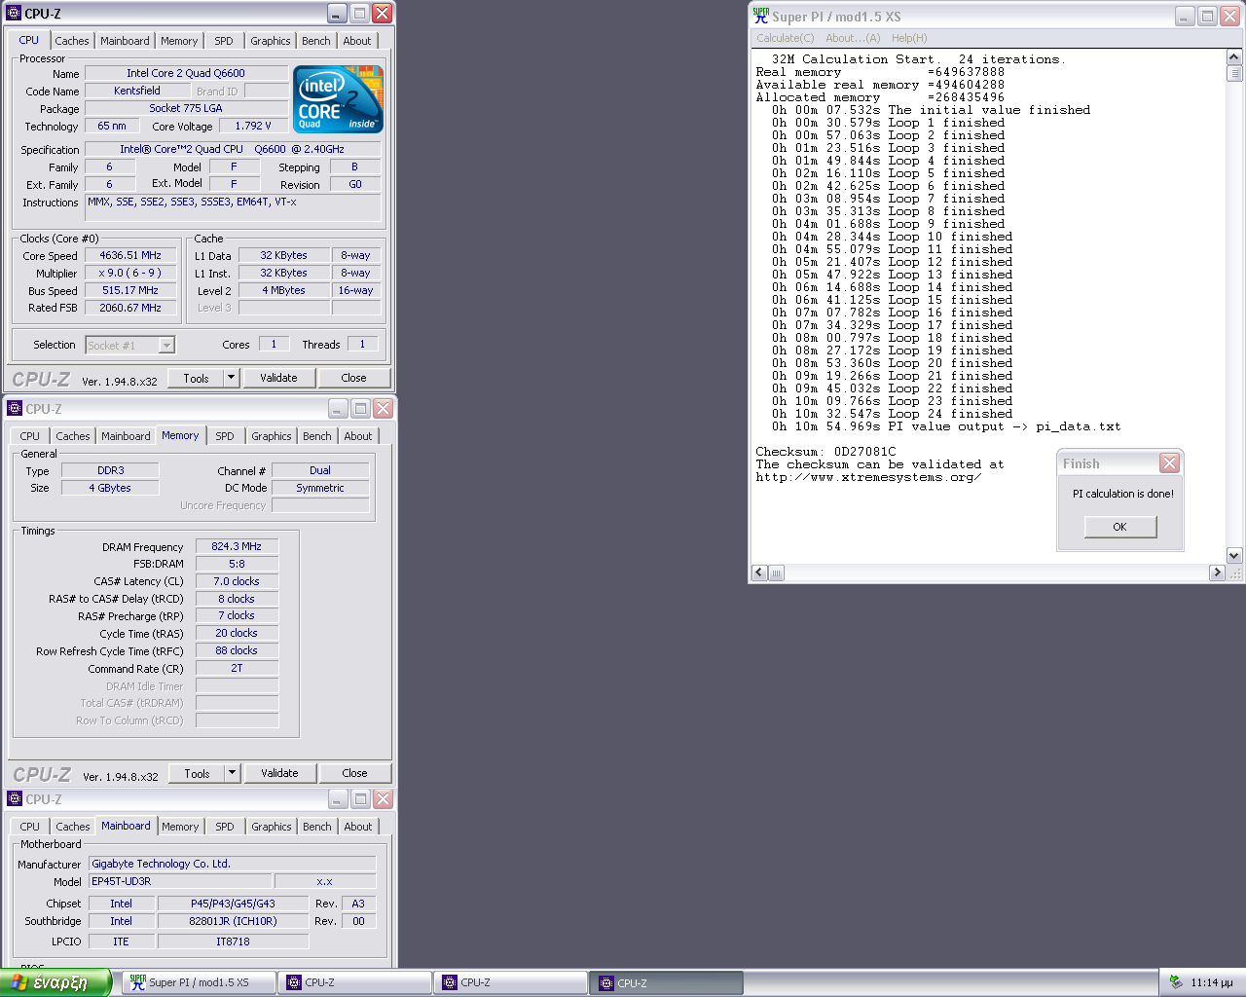
Task: Click Close button in the CPU window
Action: click(354, 378)
